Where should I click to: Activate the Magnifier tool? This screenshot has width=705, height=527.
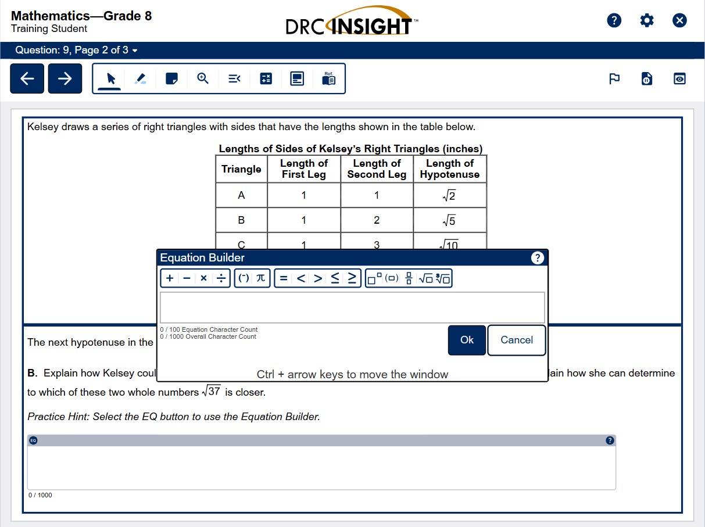[x=203, y=78]
